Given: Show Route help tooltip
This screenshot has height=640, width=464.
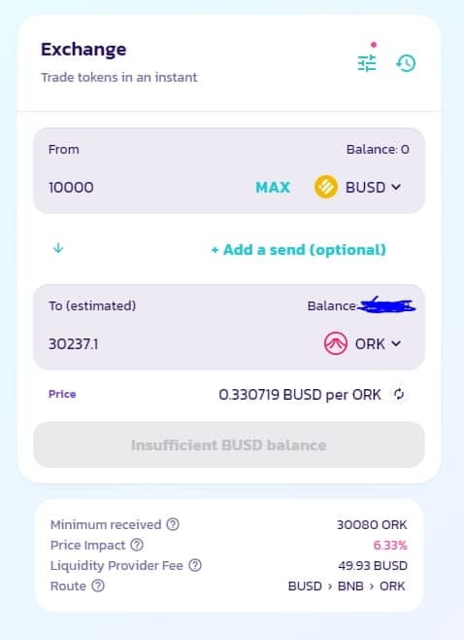Looking at the screenshot, I should [98, 586].
